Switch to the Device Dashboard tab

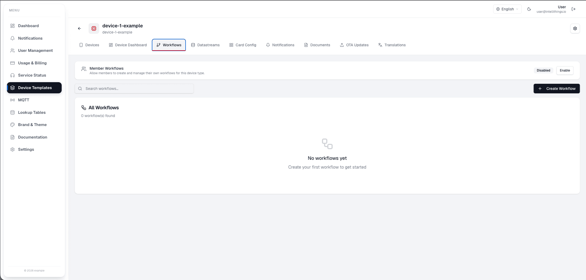128,45
